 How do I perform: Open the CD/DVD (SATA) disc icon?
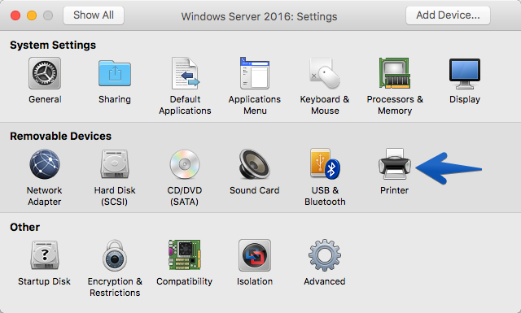click(x=185, y=164)
